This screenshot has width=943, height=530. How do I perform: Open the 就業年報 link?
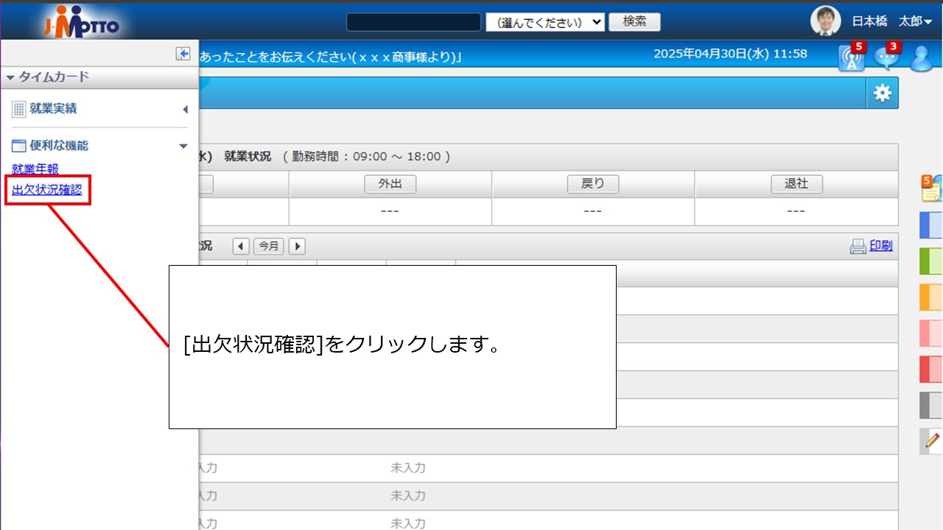35,169
